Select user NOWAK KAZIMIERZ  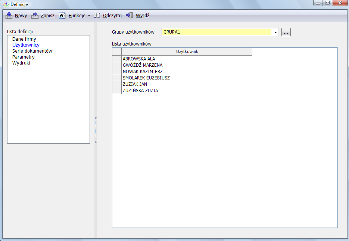point(143,72)
